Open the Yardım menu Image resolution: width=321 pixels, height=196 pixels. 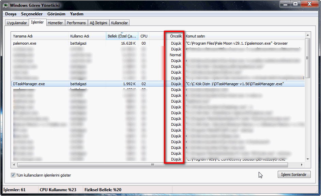click(77, 14)
